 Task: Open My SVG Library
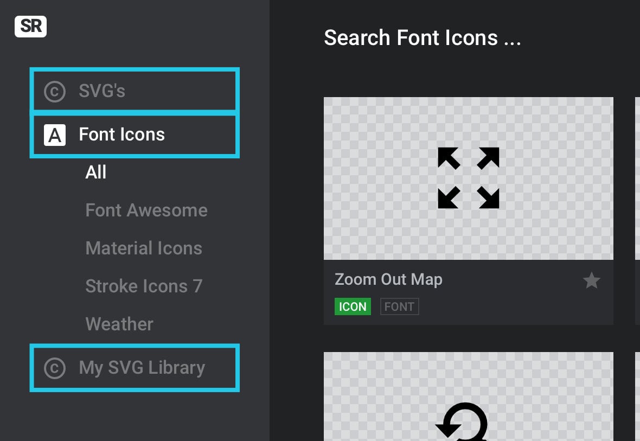pyautogui.click(x=135, y=368)
